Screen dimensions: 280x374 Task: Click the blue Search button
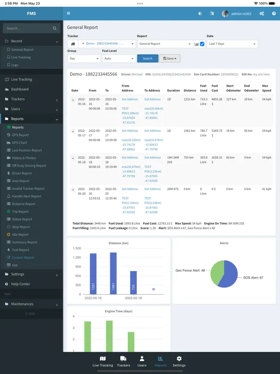(148, 58)
